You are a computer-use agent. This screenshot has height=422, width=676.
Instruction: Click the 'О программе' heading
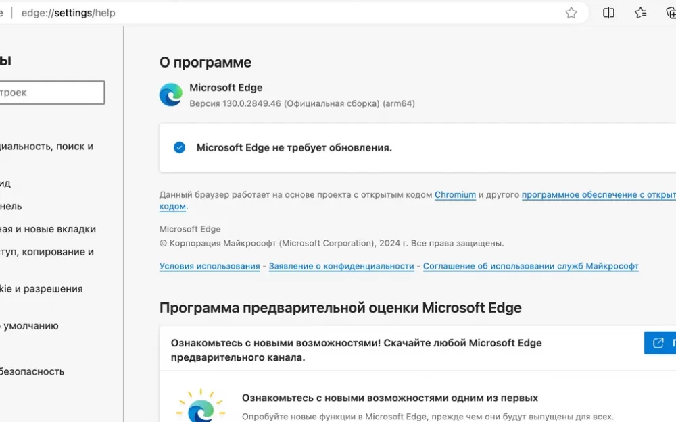206,62
